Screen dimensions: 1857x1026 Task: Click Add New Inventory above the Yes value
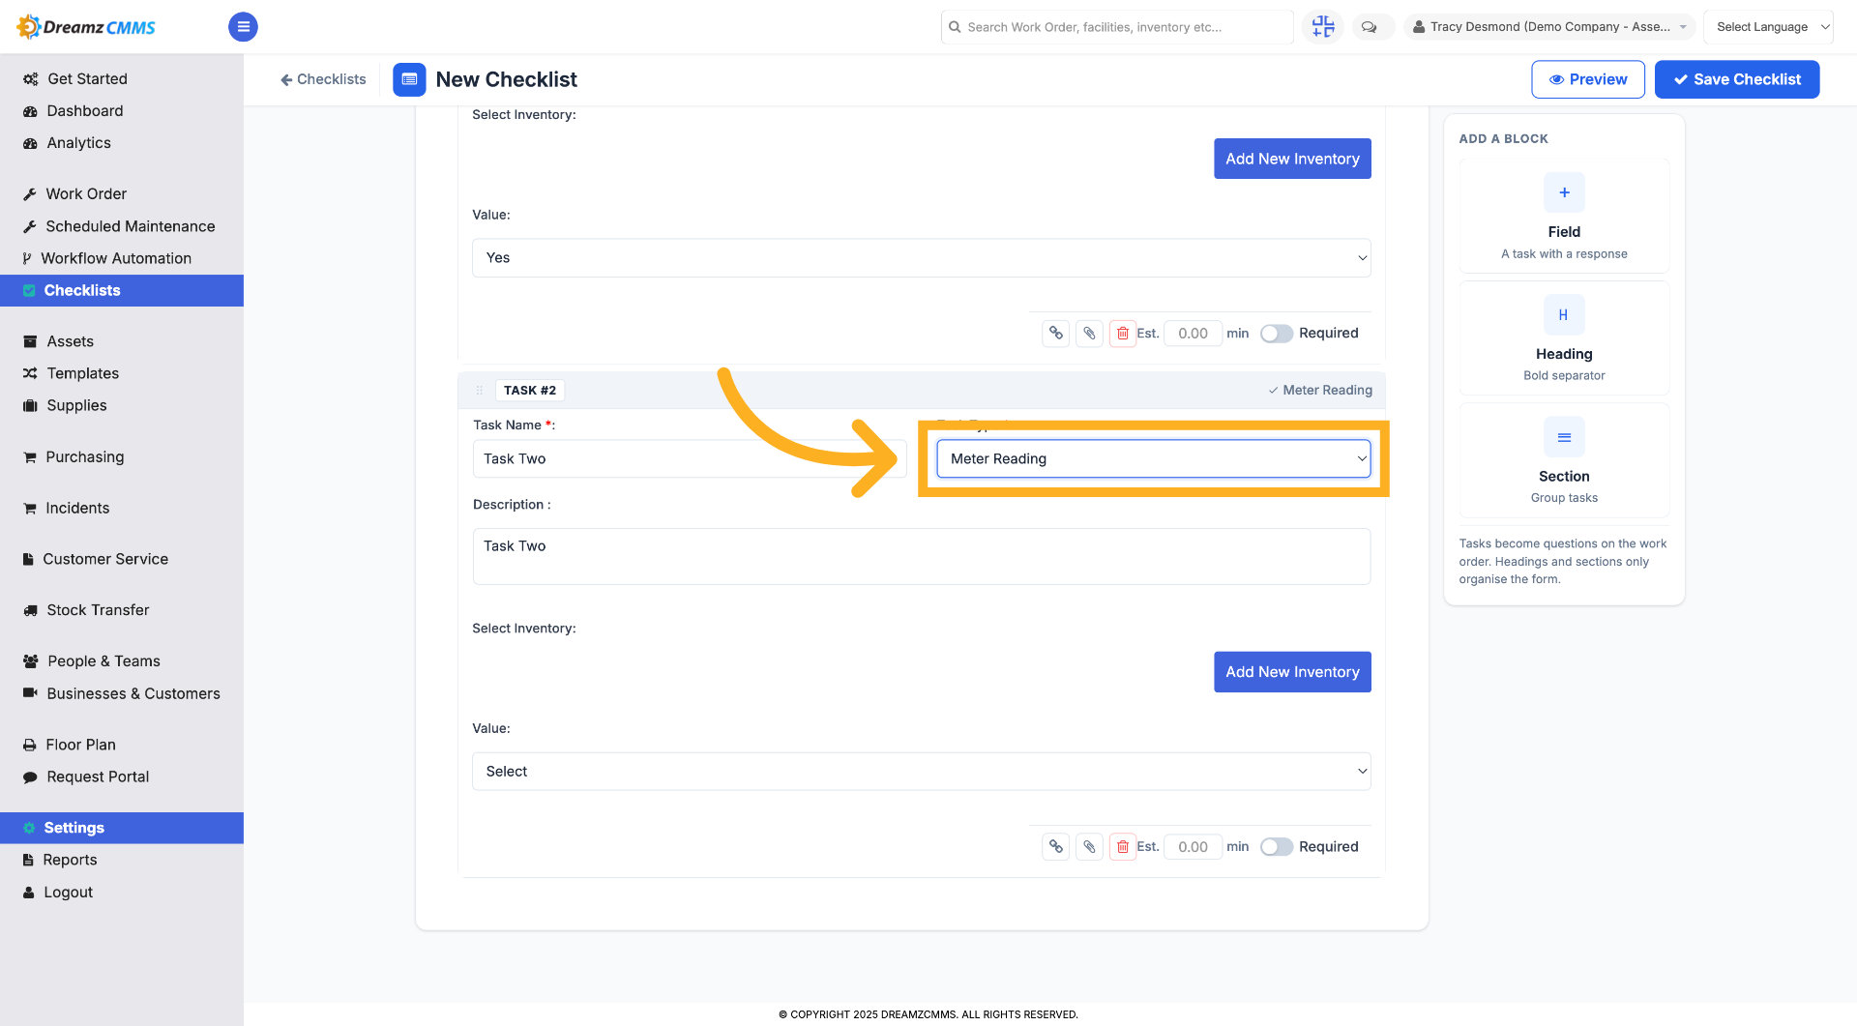click(x=1292, y=159)
